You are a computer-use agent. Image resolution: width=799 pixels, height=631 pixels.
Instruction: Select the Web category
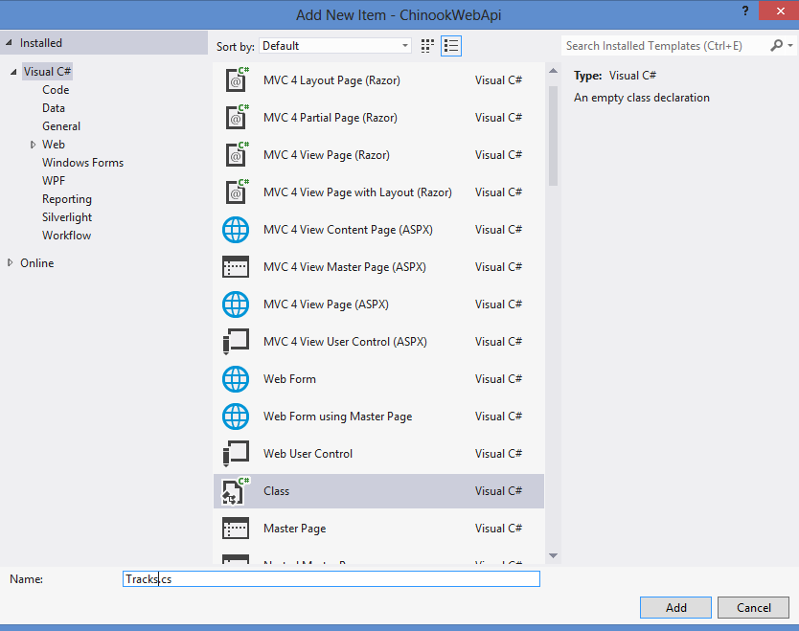[54, 145]
